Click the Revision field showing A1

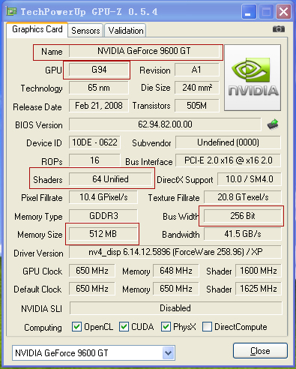tap(197, 70)
